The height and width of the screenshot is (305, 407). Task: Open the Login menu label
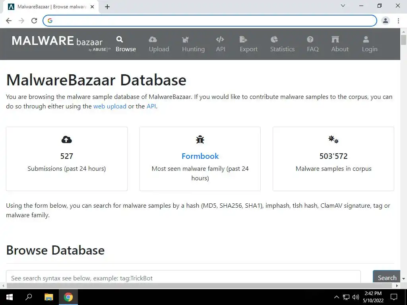[370, 49]
